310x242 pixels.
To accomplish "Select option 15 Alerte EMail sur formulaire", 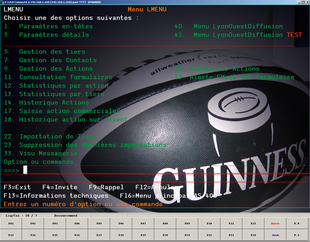I will (234, 77).
